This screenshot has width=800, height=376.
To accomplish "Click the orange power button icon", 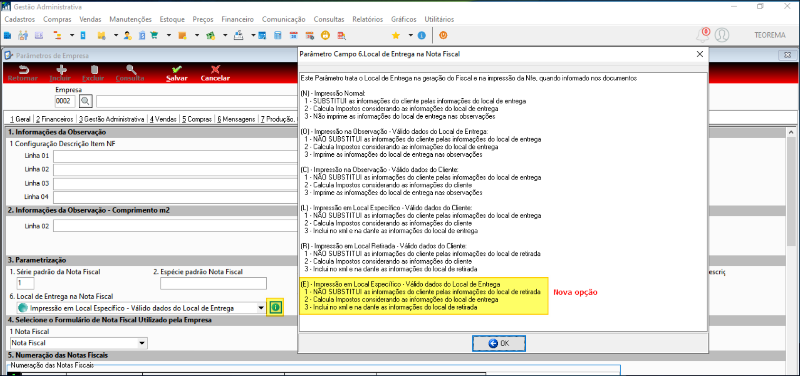I will (443, 35).
